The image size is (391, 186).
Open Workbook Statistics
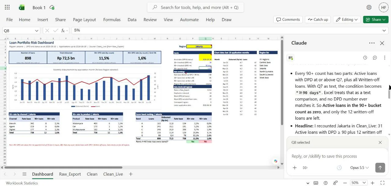coord(22,183)
